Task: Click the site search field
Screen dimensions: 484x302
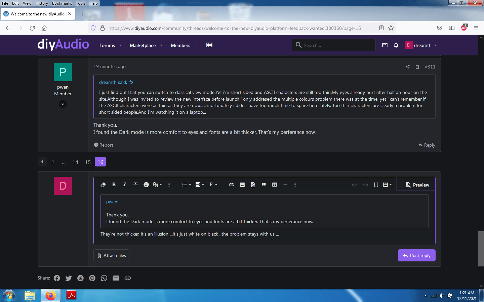Action: pos(334,45)
